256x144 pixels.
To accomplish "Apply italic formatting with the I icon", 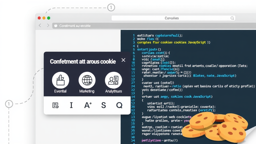I will pyautogui.click(x=71, y=105).
